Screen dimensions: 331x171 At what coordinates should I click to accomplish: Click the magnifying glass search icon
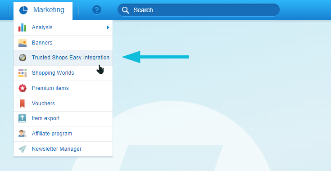click(126, 10)
